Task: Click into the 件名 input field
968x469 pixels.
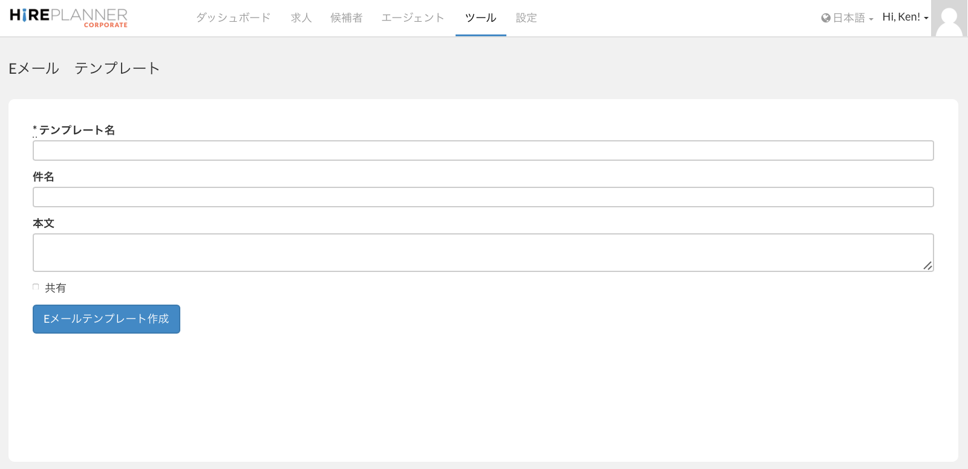Action: [483, 197]
